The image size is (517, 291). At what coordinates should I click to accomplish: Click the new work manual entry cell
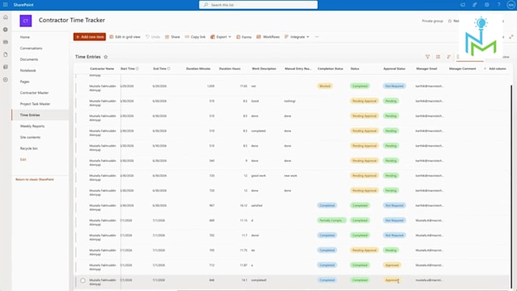click(x=290, y=176)
